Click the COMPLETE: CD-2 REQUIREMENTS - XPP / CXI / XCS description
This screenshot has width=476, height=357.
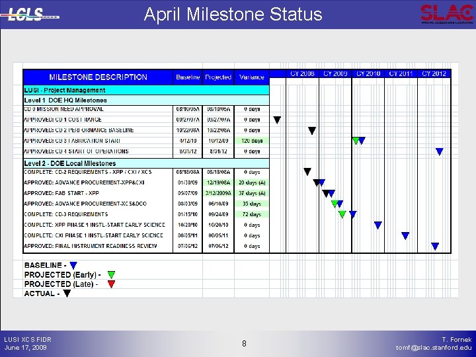88,172
